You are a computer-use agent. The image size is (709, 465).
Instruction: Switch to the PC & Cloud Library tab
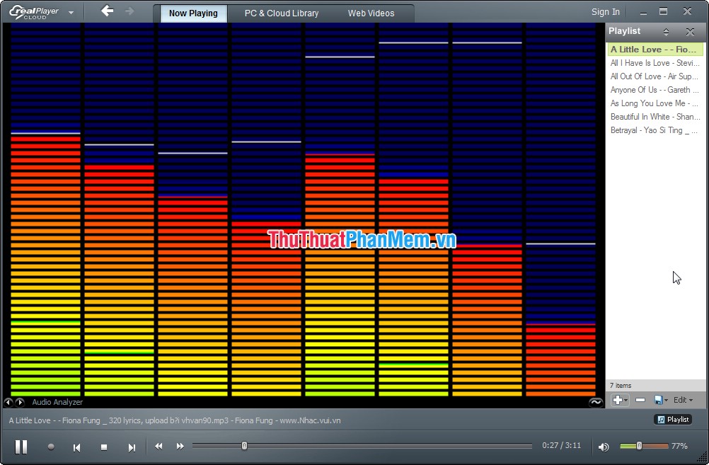point(280,13)
